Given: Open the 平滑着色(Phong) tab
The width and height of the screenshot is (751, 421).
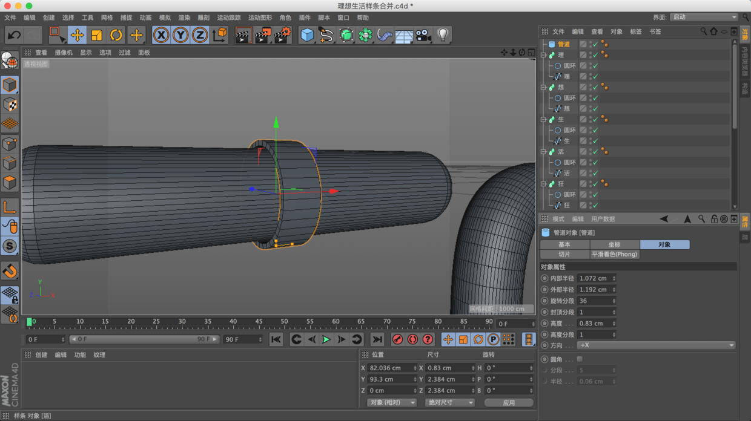Looking at the screenshot, I should 615,255.
